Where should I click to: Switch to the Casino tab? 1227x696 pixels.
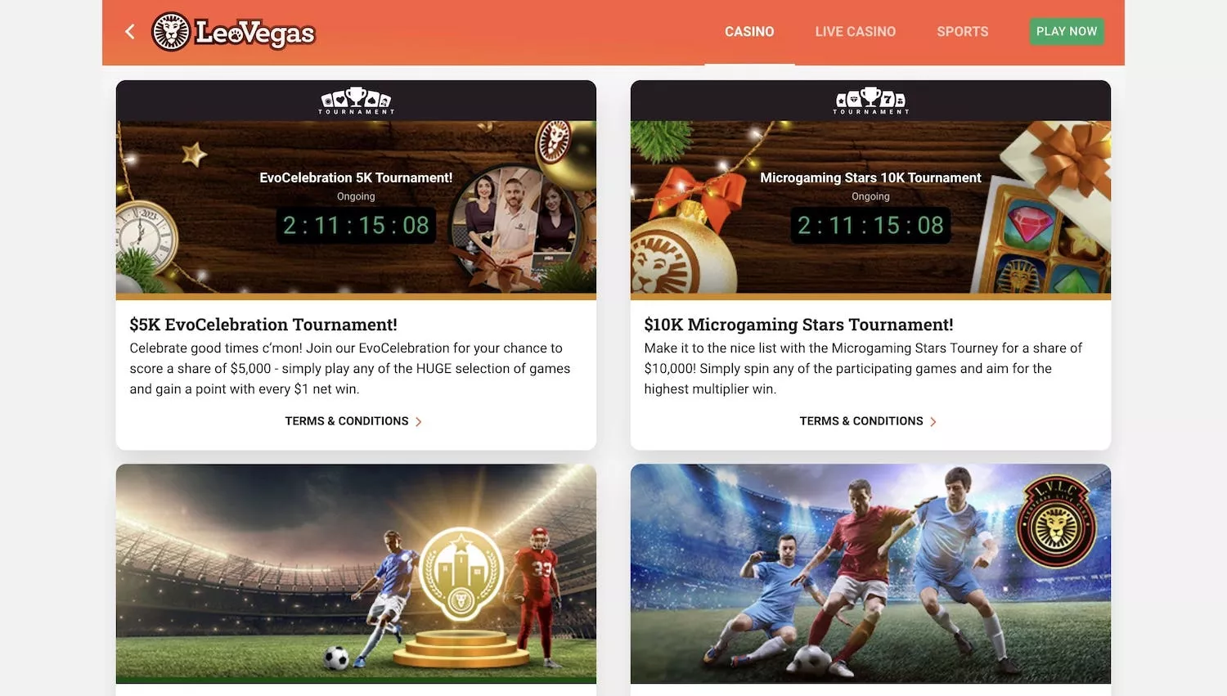(x=749, y=32)
